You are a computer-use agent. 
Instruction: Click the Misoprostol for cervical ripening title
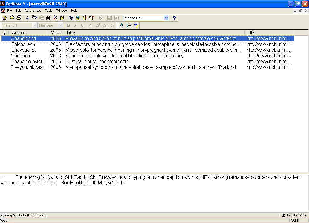pos(153,50)
